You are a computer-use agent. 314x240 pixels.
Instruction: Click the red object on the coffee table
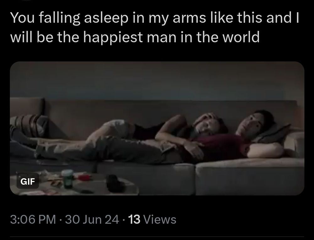click(x=84, y=177)
